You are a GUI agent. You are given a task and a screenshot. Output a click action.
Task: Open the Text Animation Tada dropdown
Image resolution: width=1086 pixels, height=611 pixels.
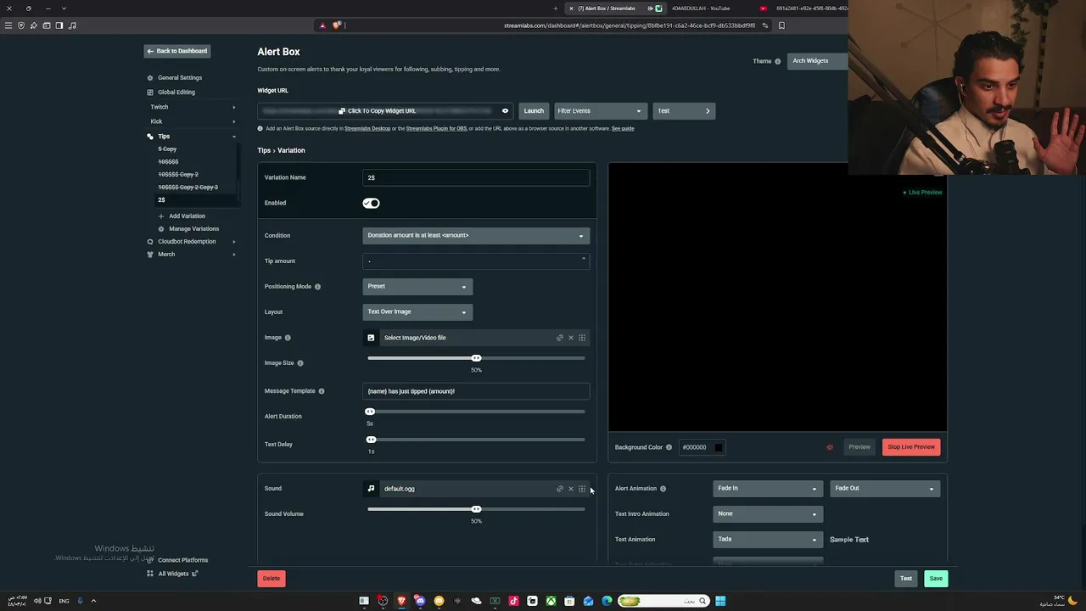[x=768, y=539]
